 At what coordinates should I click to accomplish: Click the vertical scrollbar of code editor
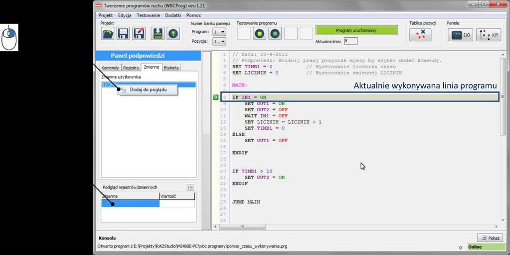(503, 96)
